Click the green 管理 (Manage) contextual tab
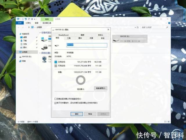 pyautogui.click(x=47, y=19)
